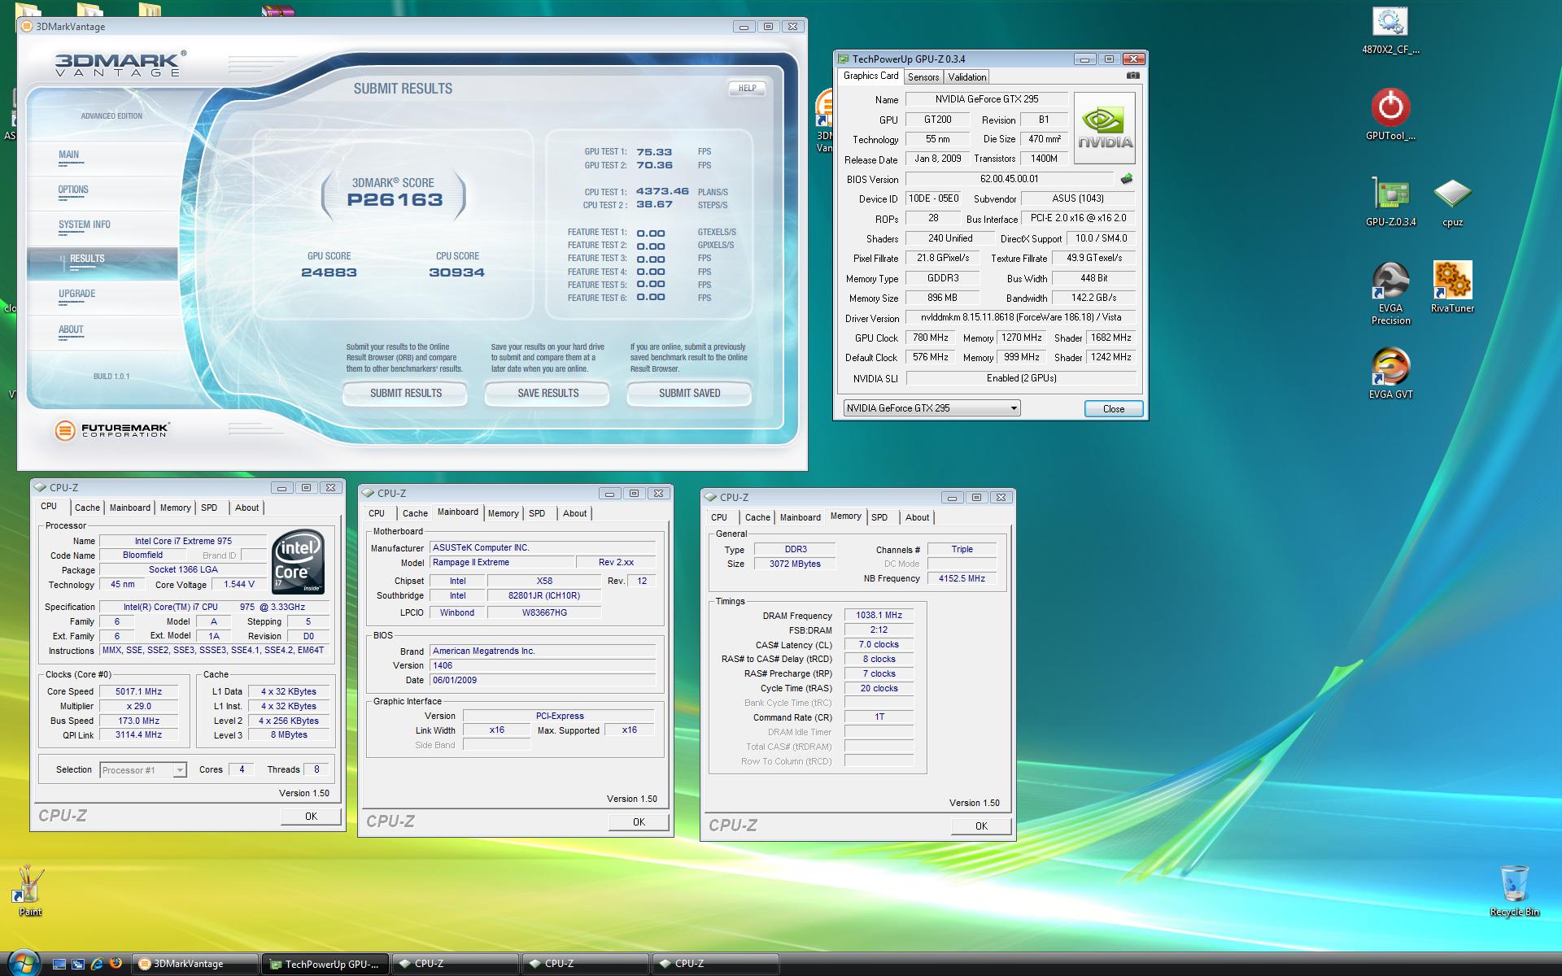Click the Futuremark Corporation logo
Viewport: 1562px width, 976px height.
pos(111,430)
